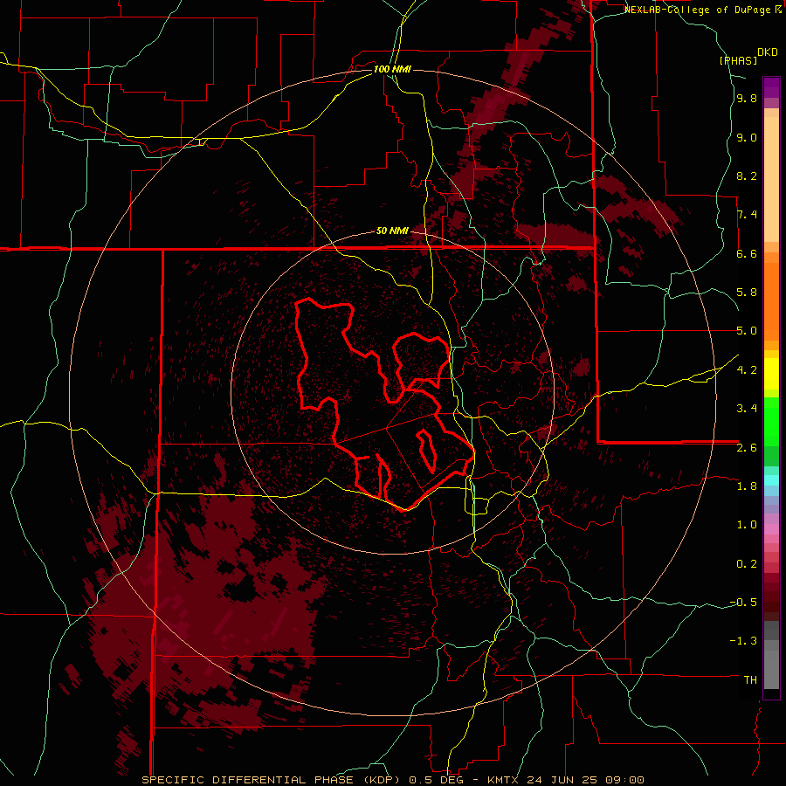The height and width of the screenshot is (786, 786).
Task: Click the 3.4 scale value
Action: (x=747, y=409)
